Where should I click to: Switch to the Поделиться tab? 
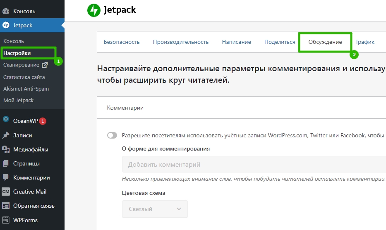coord(280,42)
